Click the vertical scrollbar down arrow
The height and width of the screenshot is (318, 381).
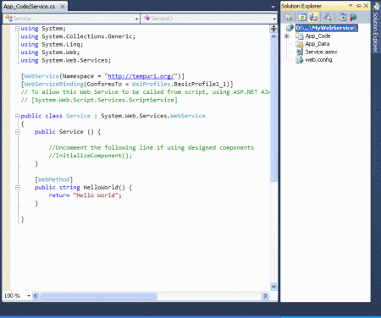coord(273,287)
